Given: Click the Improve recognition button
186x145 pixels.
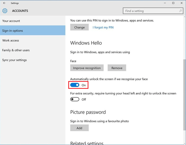Looking at the screenshot, I should pos(87,68).
